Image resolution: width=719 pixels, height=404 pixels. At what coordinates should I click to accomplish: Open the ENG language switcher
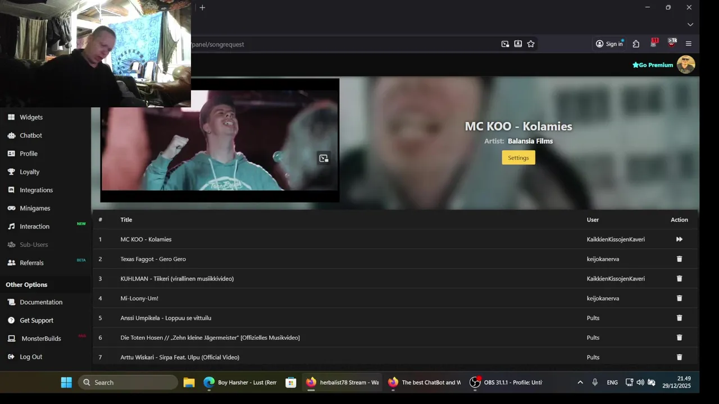point(612,382)
